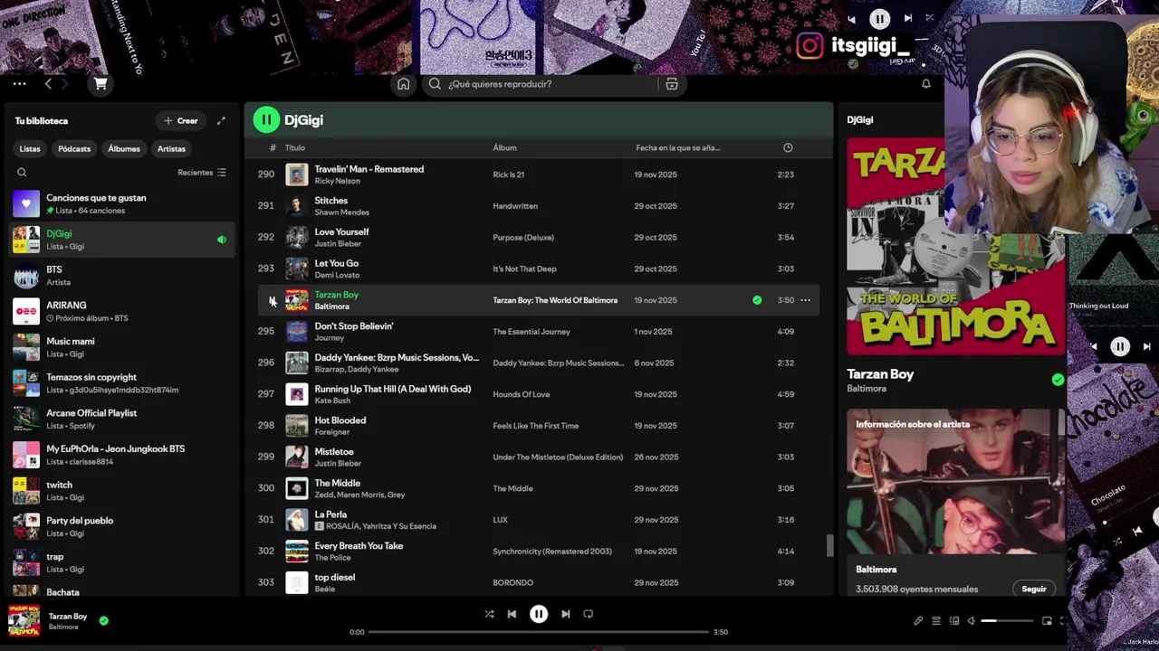Toggle shuffle in the player bar
Viewport: 1159px width, 651px height.
[x=489, y=614]
